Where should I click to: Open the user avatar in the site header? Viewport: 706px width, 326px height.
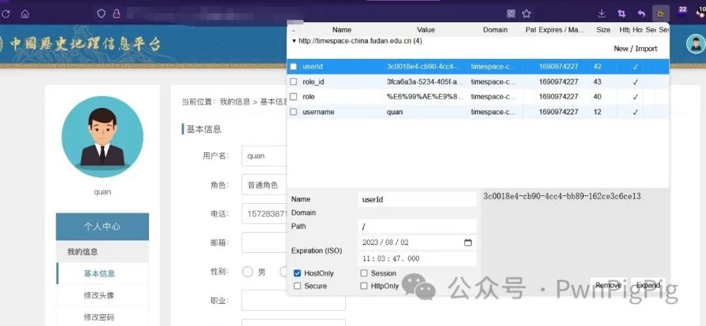point(696,44)
